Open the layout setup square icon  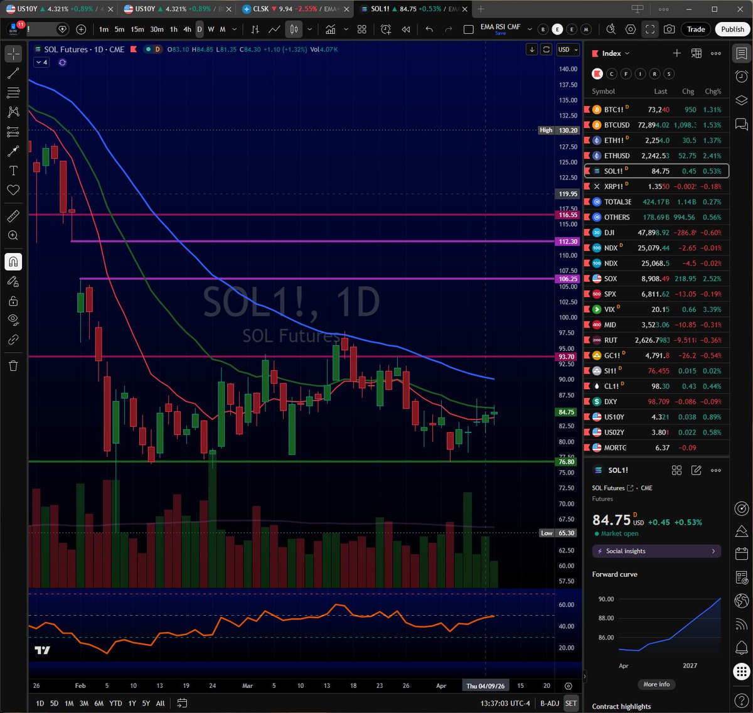point(468,29)
